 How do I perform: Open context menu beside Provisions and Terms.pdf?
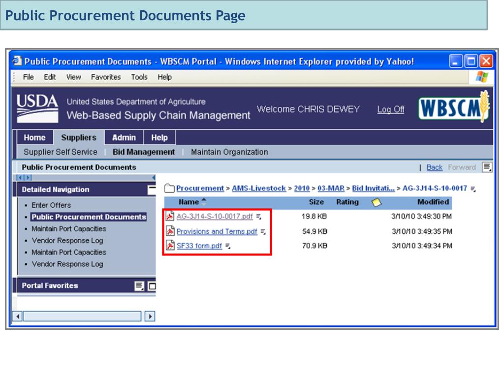[x=263, y=232]
